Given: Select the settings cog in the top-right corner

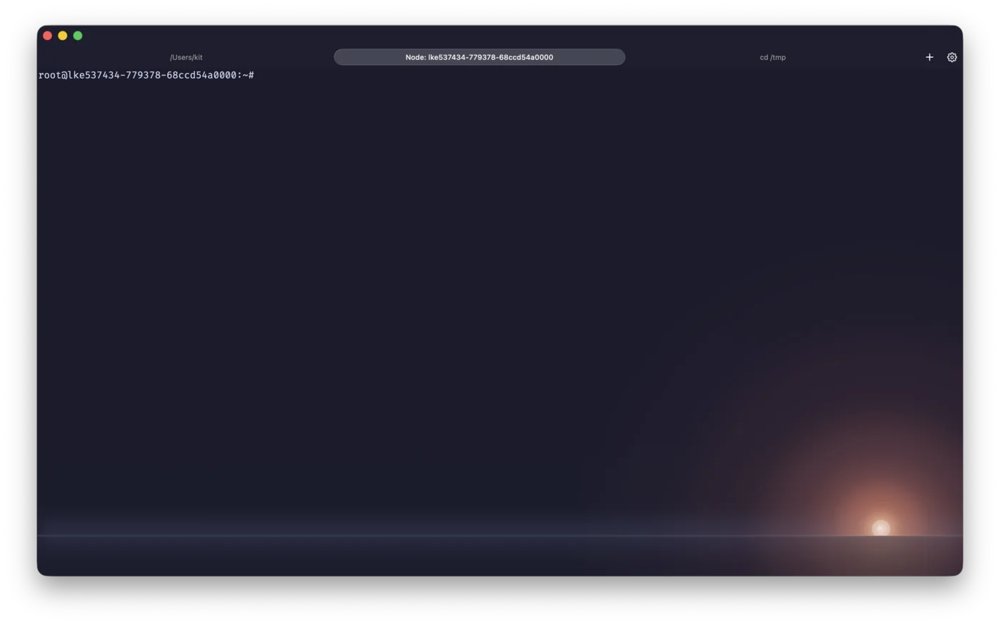Looking at the screenshot, I should (x=952, y=57).
